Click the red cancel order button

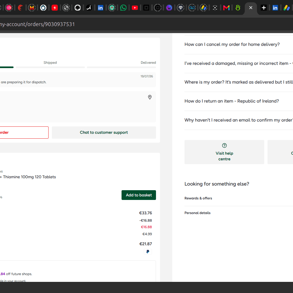click(x=24, y=132)
